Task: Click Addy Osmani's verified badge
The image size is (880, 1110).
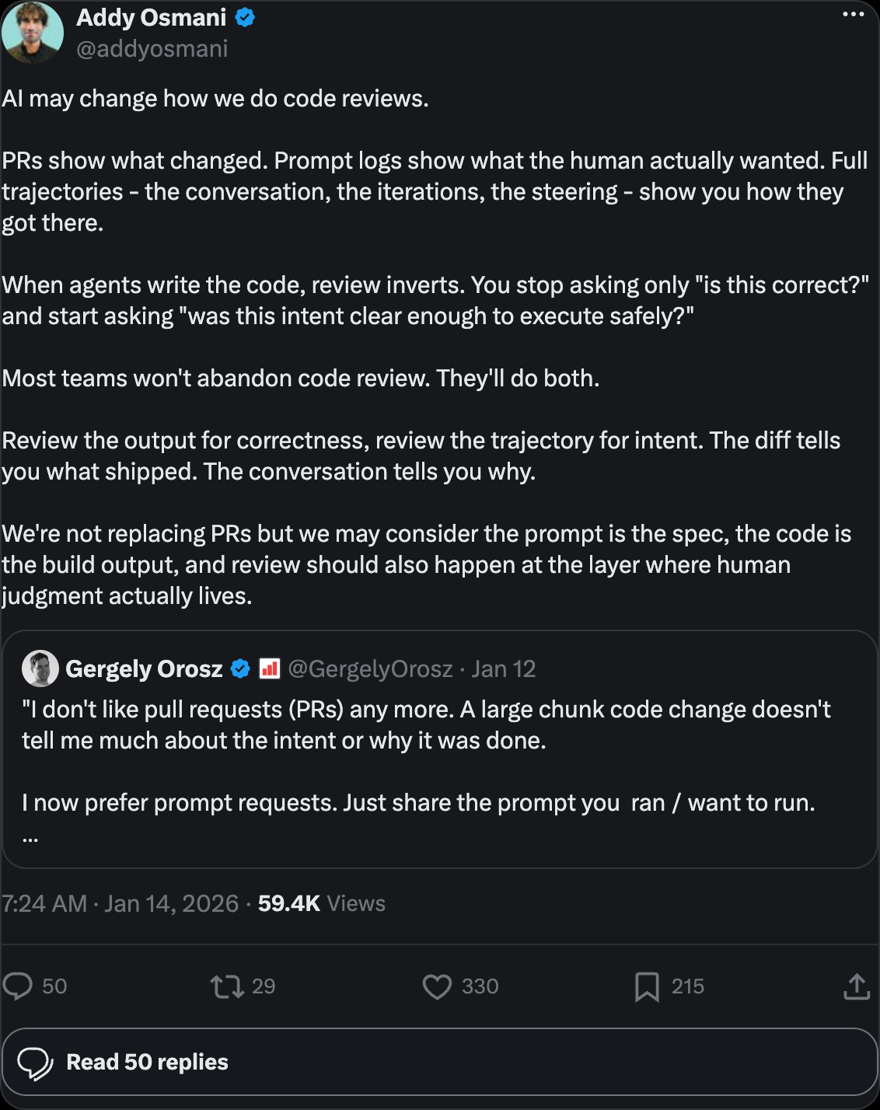Action: pyautogui.click(x=245, y=17)
